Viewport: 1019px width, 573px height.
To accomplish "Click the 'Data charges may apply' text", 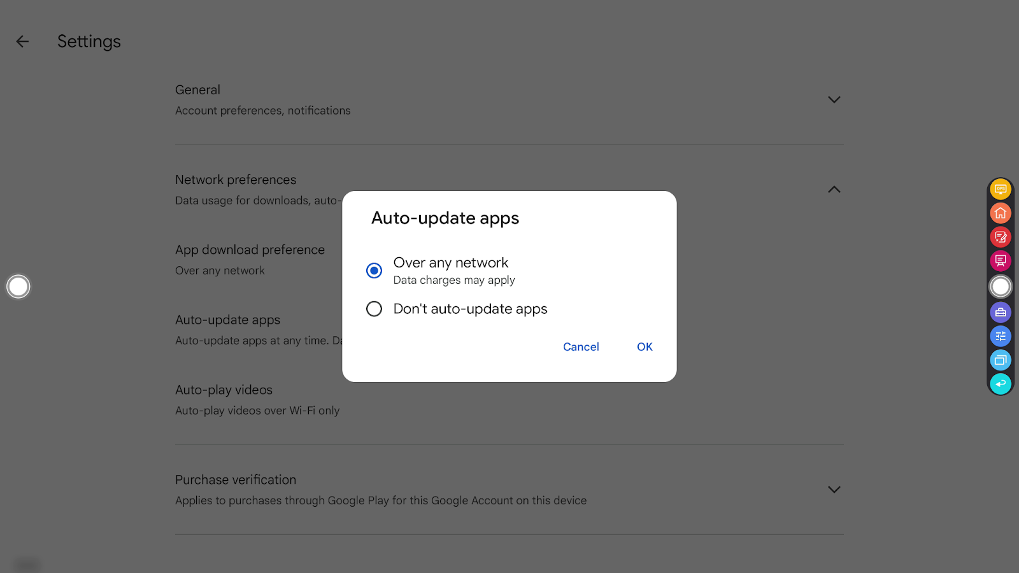I will pos(454,280).
